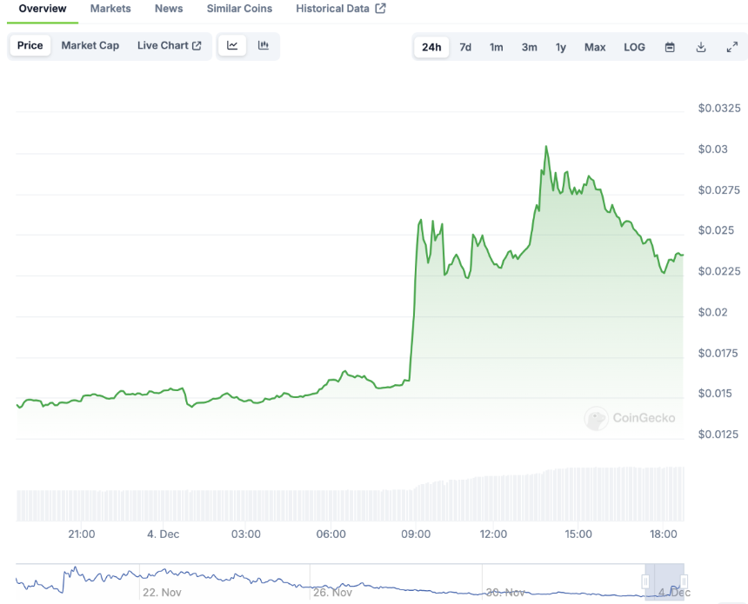Click the CoinGecko watermark logo
Screen dimensions: 748x604
coord(630,418)
